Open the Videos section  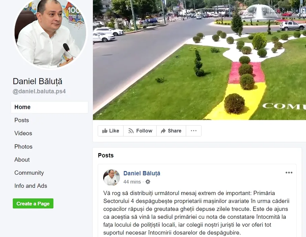(23, 133)
